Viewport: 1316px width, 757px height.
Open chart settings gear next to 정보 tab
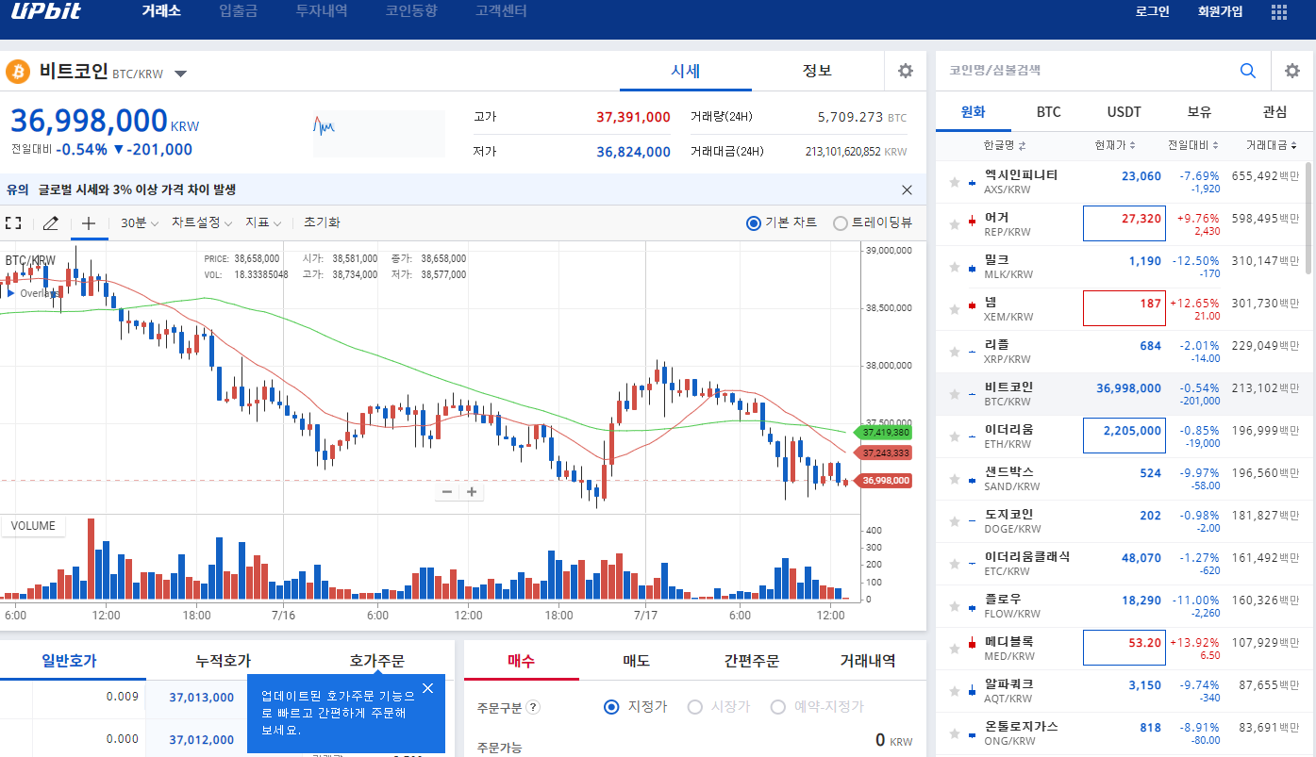point(906,71)
